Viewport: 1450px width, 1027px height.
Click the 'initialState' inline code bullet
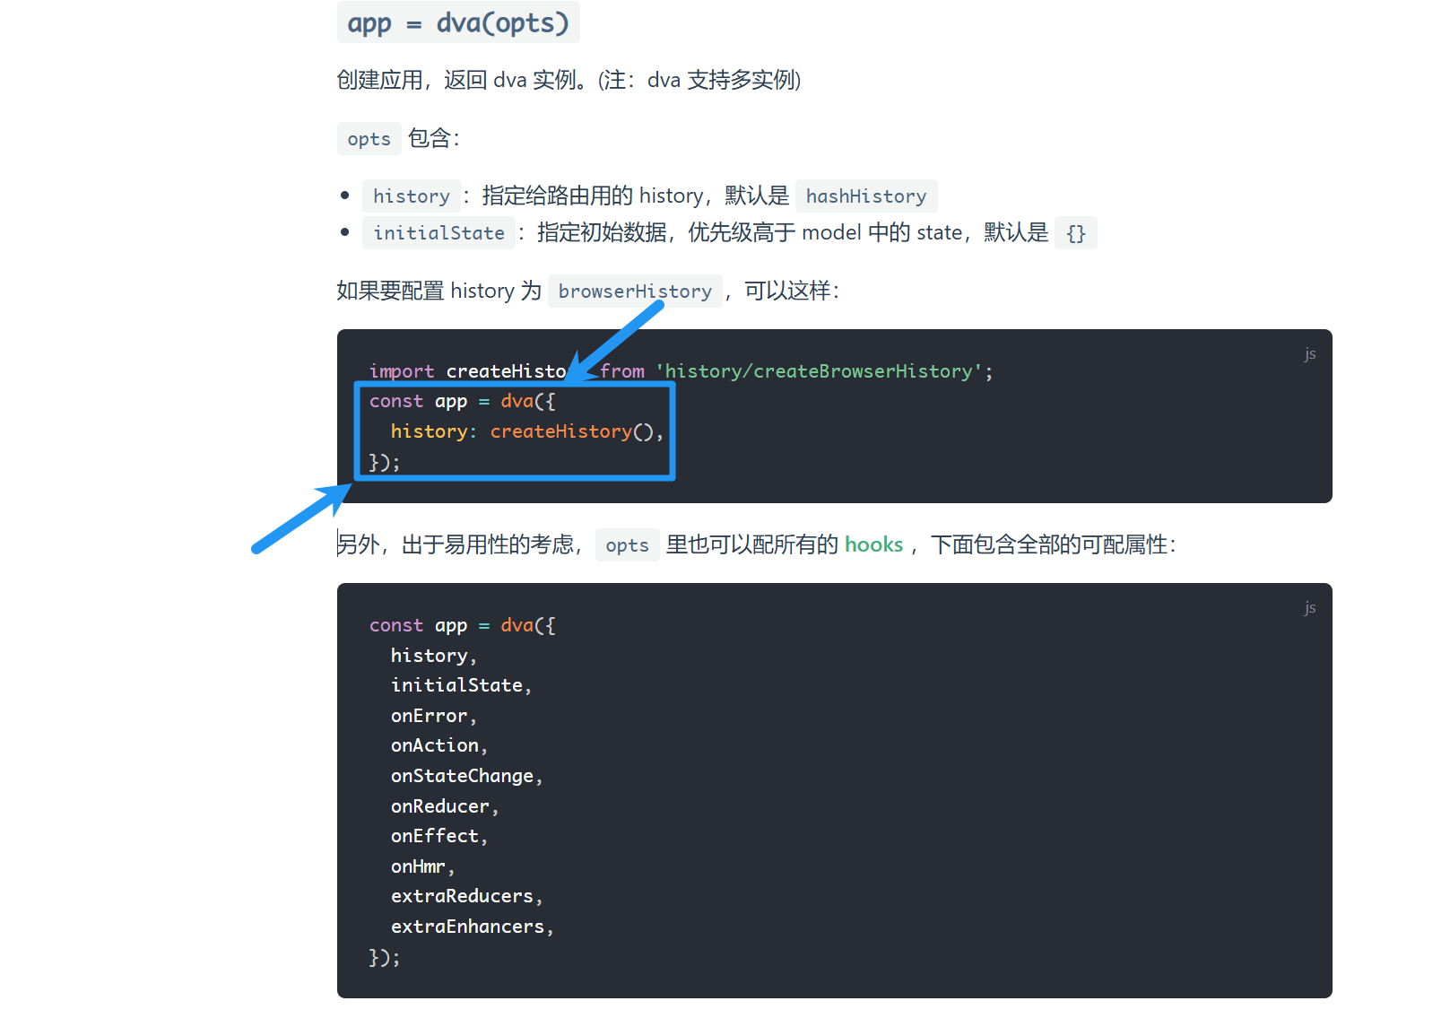(438, 232)
